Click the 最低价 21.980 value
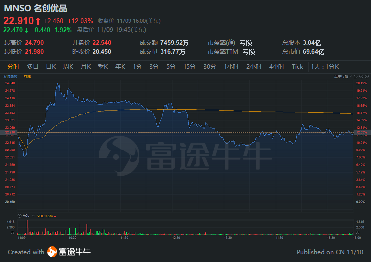This screenshot has height=262, width=371. (x=34, y=52)
